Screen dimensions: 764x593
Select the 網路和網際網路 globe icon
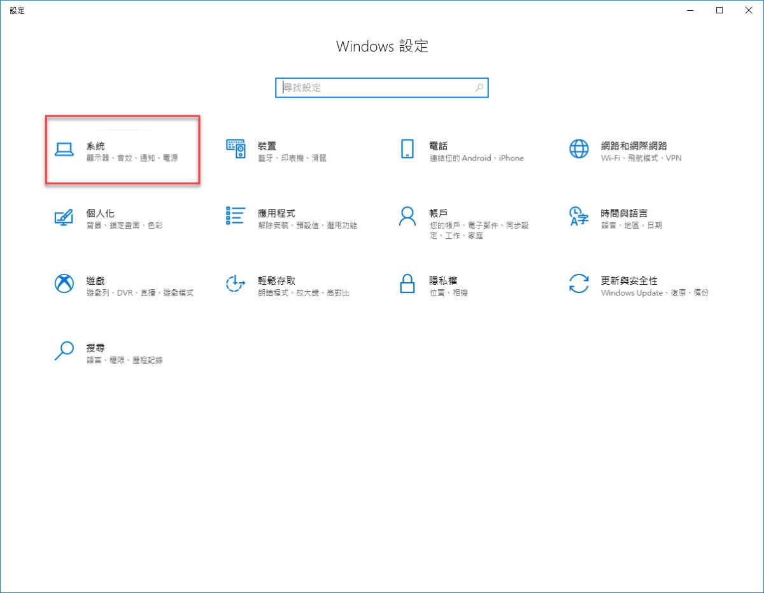[579, 149]
